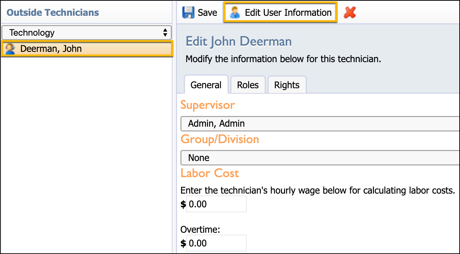
Task: Click the Outside Technicians heading
Action: click(53, 13)
